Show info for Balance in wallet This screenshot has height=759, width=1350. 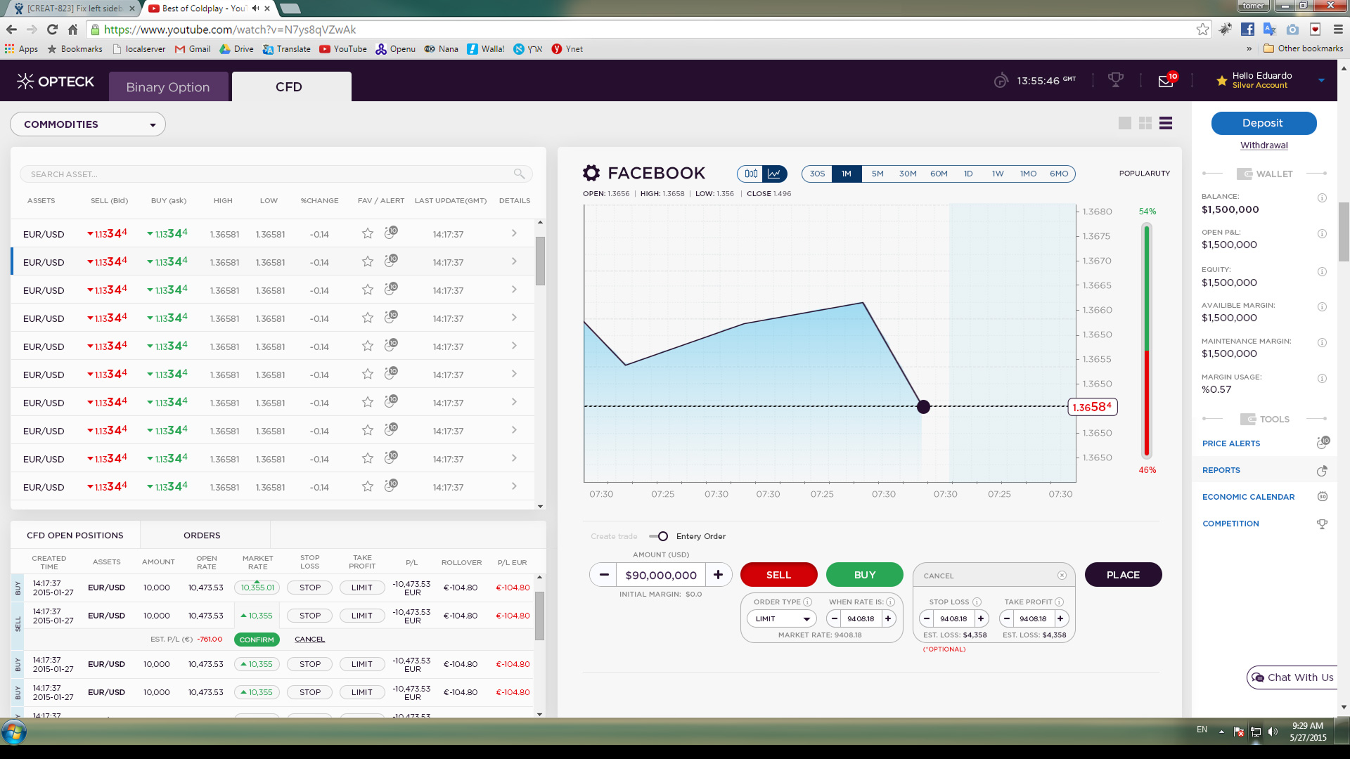tap(1322, 197)
